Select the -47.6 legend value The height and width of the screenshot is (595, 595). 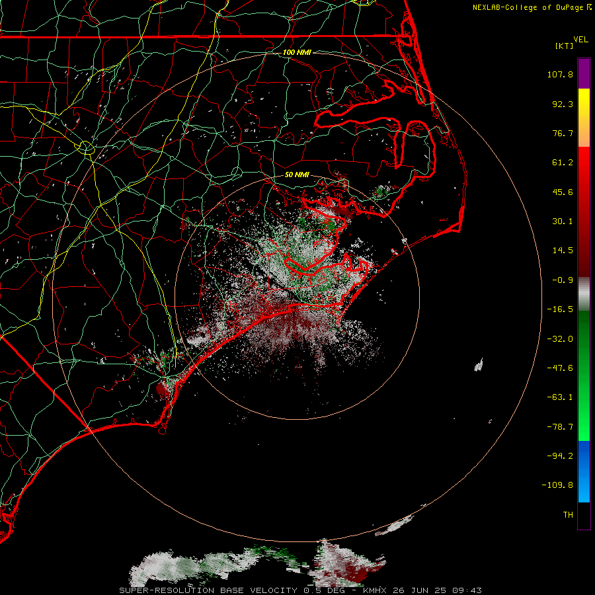click(560, 368)
